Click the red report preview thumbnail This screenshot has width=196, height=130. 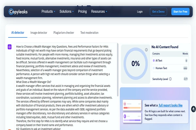(132, 105)
